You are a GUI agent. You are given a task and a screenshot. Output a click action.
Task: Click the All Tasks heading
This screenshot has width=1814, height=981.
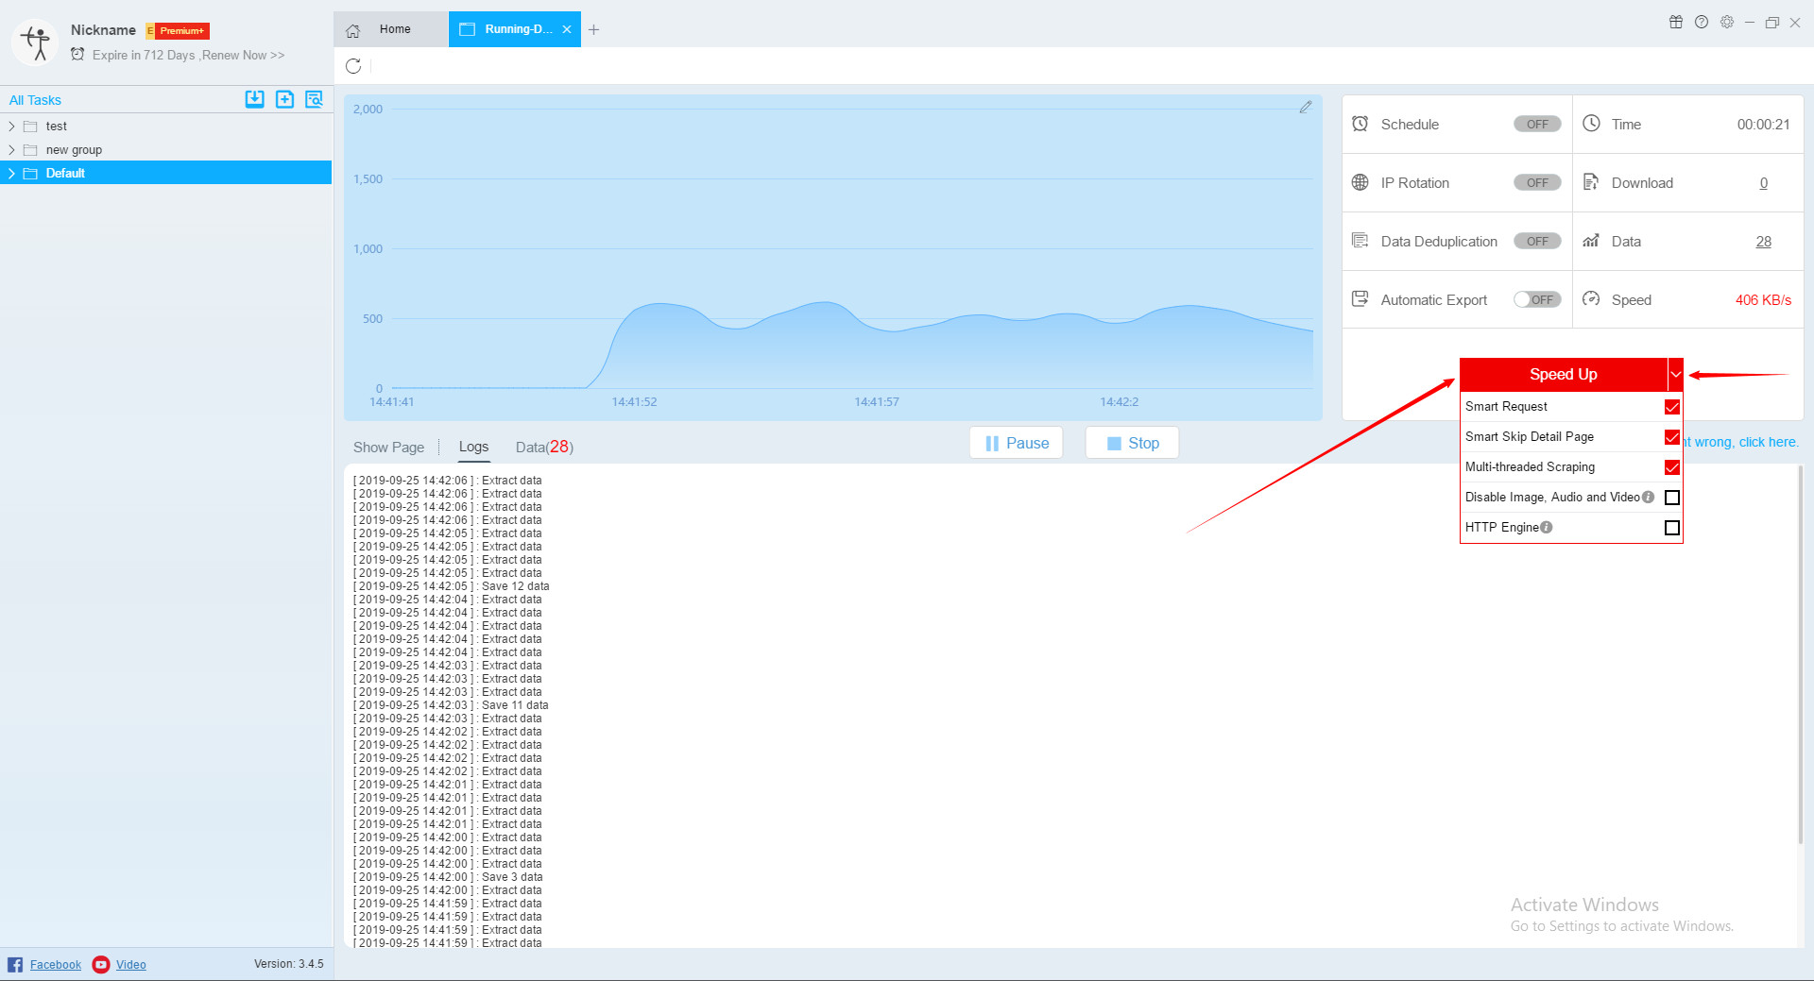click(x=35, y=100)
